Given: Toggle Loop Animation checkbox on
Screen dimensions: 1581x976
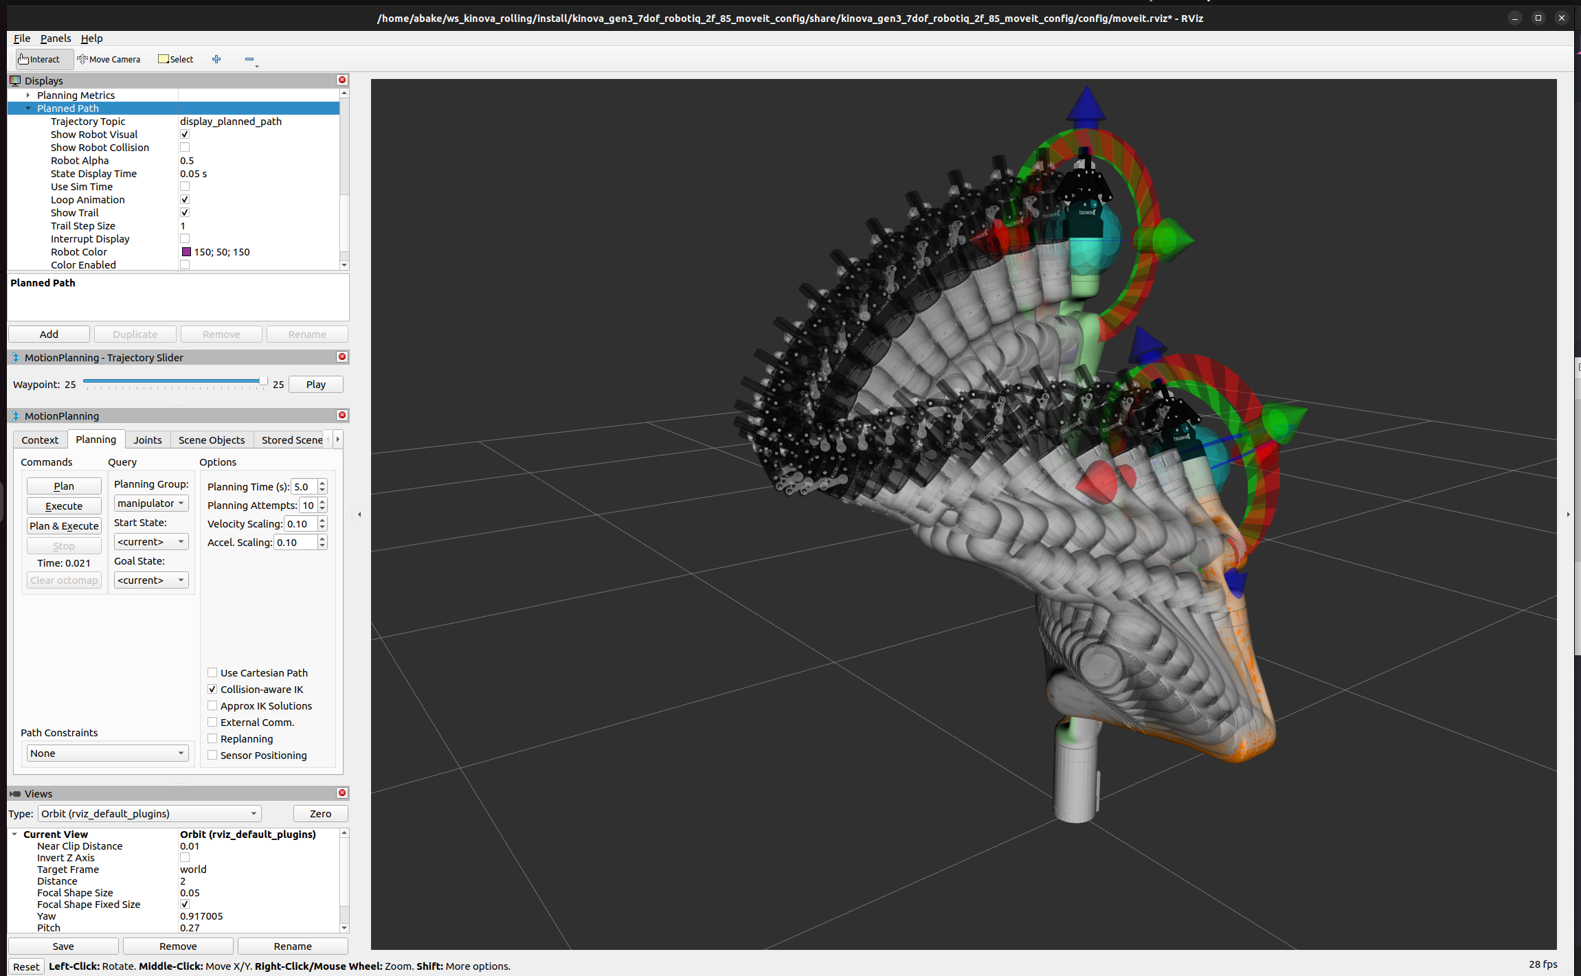Looking at the screenshot, I should pos(184,198).
